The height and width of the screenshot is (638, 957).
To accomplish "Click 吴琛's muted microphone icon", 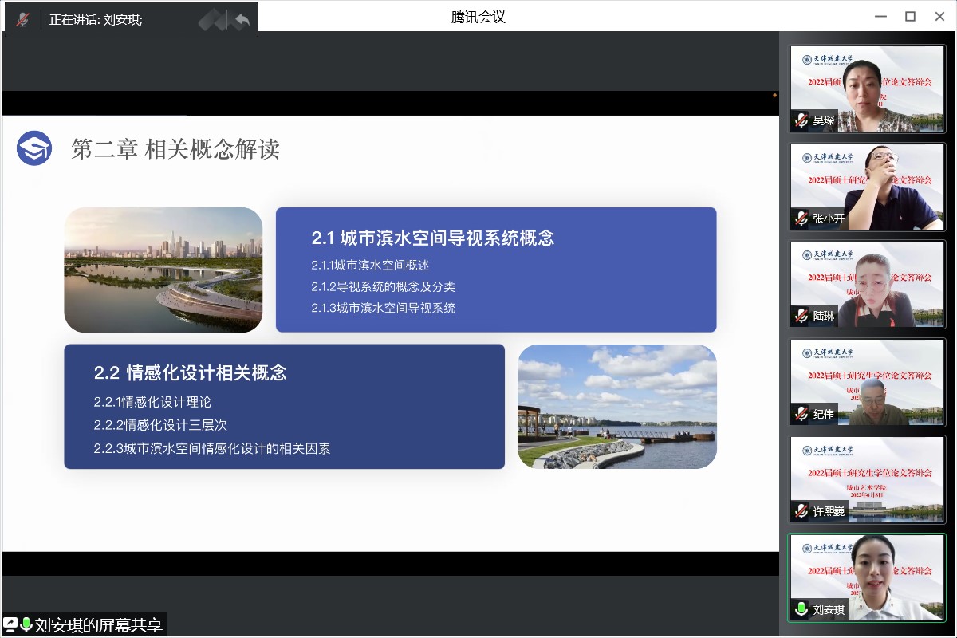I will (x=801, y=121).
